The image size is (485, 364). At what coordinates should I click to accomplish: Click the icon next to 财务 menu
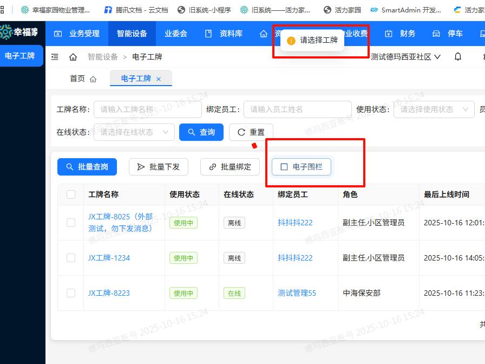coord(389,34)
